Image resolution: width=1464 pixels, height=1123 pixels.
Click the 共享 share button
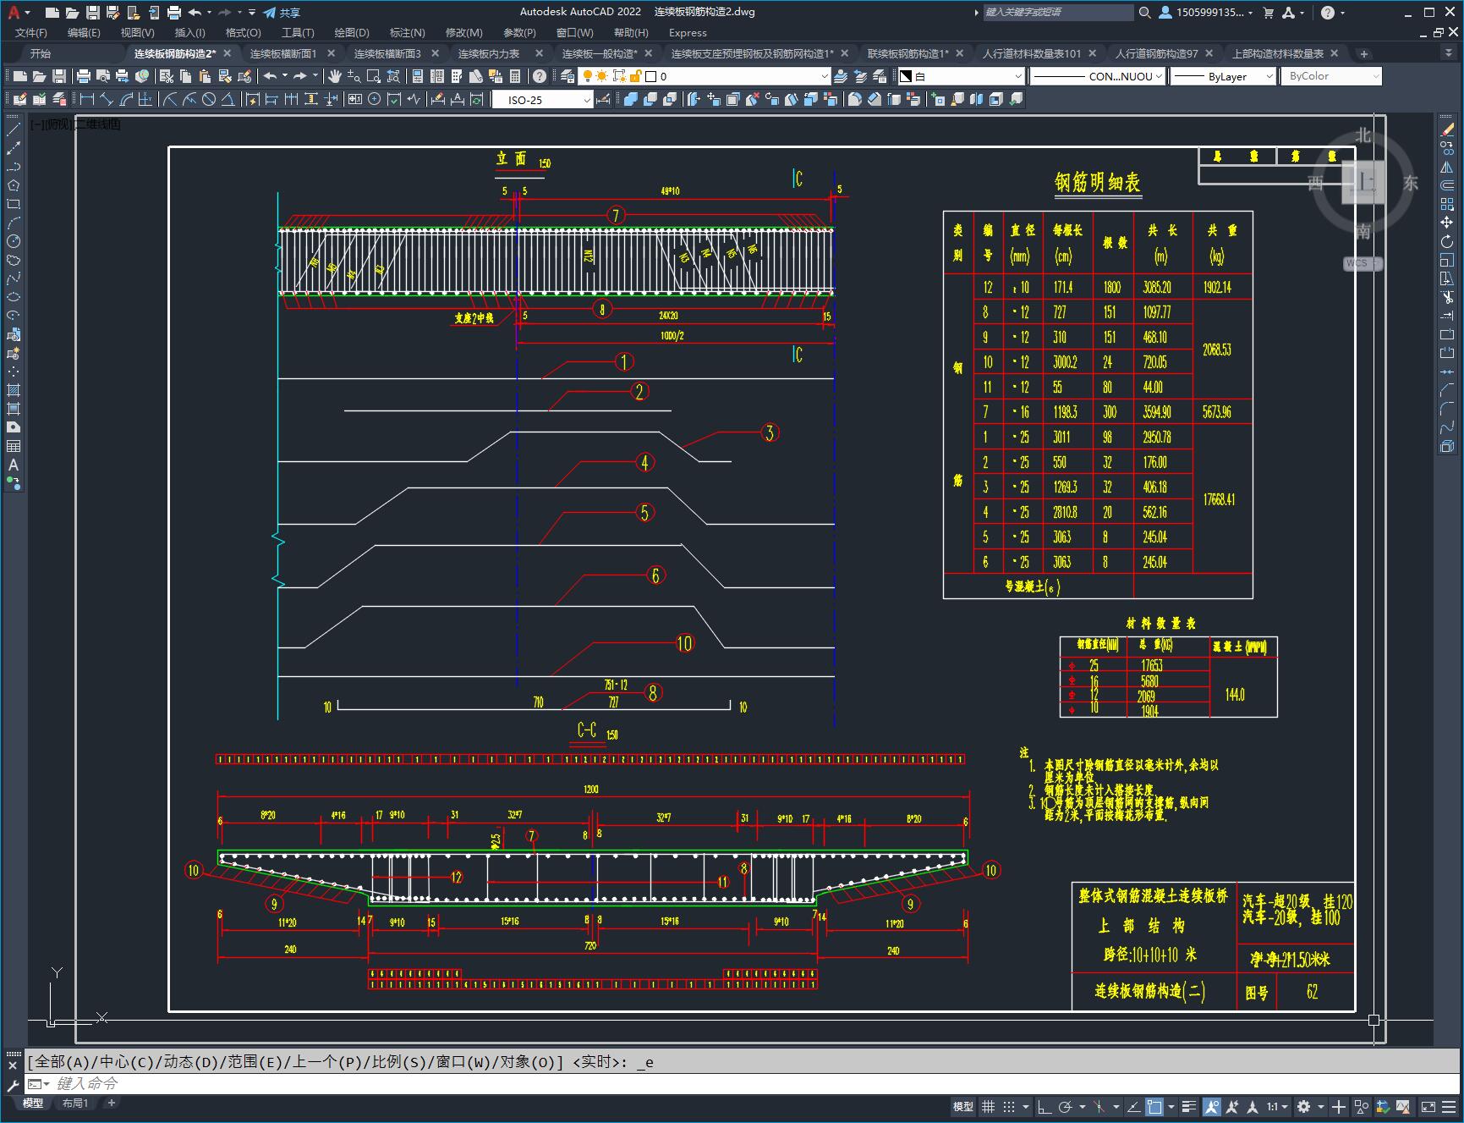(282, 13)
